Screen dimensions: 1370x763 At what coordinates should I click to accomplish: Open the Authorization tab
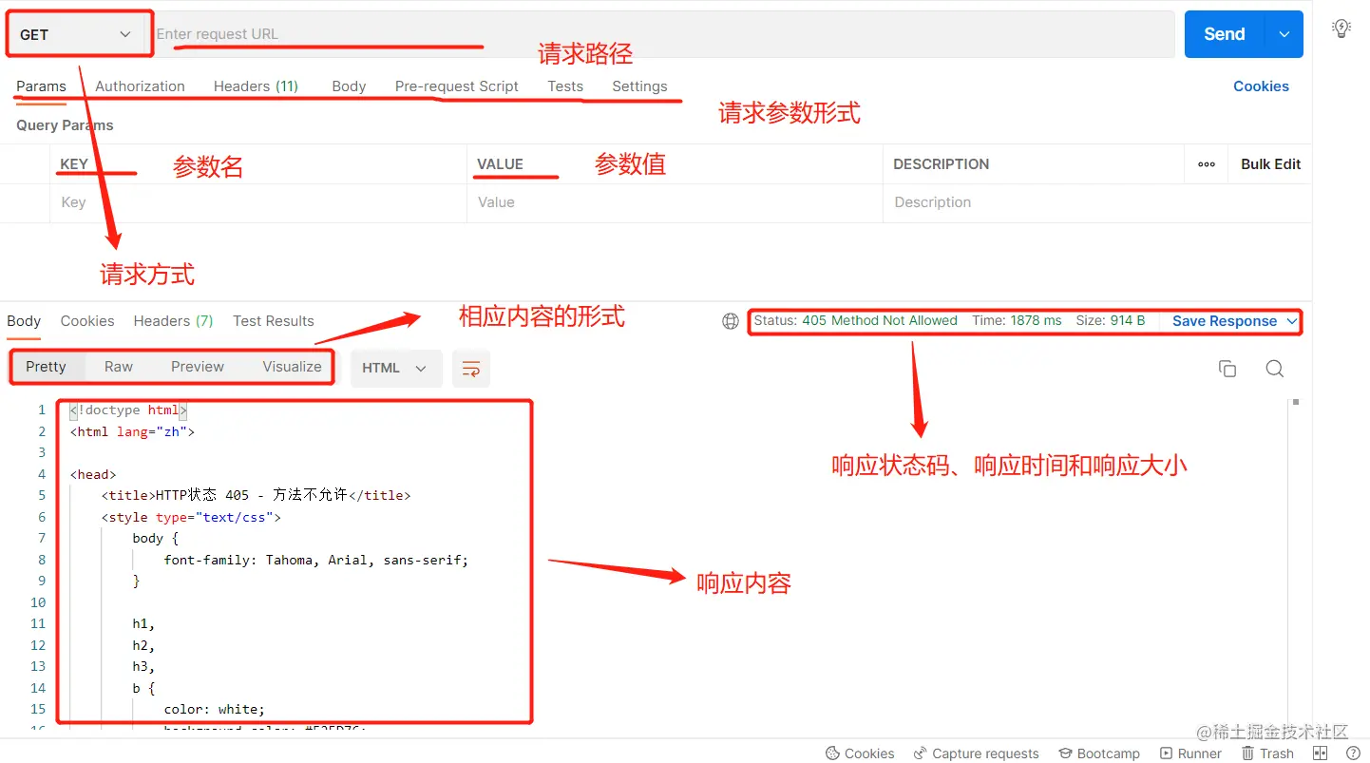140,86
